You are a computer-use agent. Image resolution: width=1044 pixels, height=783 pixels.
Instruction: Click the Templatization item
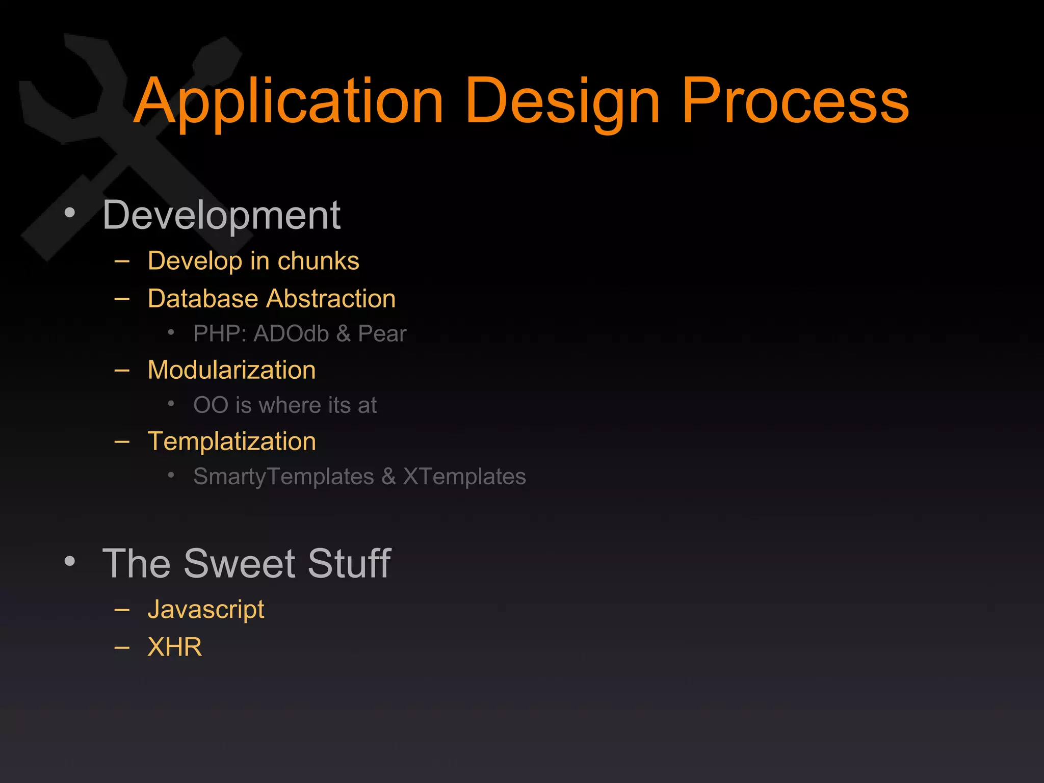point(231,441)
